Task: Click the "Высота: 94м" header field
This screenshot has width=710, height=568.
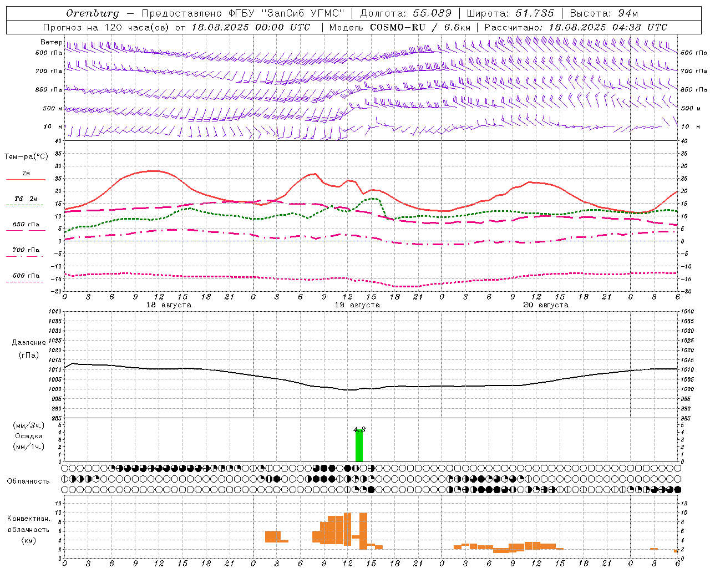Action: (x=604, y=13)
